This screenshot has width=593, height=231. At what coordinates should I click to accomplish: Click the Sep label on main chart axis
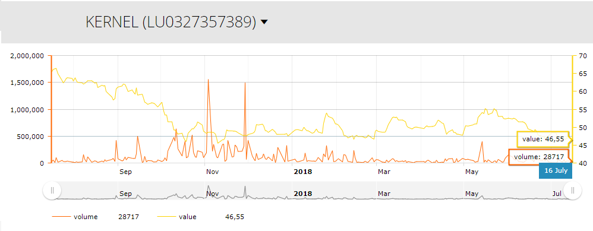point(125,172)
